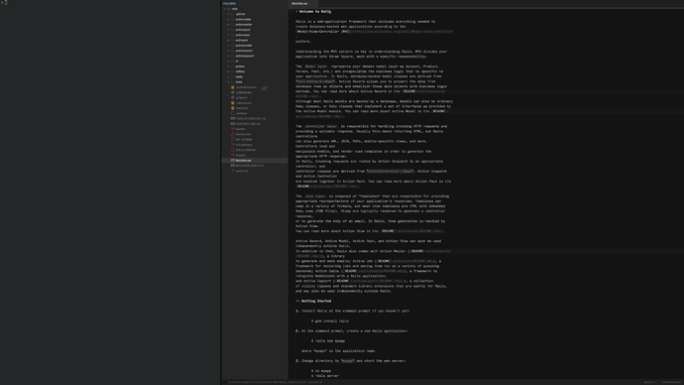Click the 'rails new myapp' command line

(x=328, y=341)
